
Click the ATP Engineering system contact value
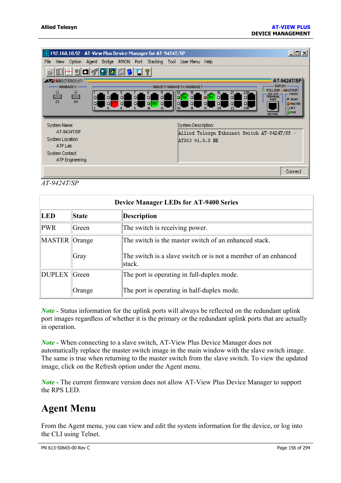(71, 160)
